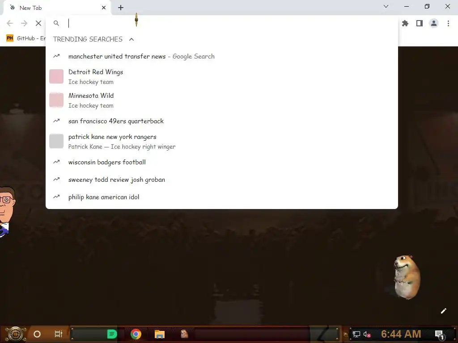Open network status tray icon

click(x=356, y=334)
